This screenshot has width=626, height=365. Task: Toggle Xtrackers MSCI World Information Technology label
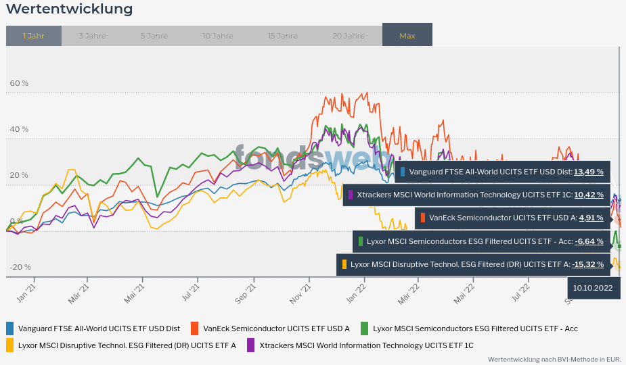pos(366,345)
